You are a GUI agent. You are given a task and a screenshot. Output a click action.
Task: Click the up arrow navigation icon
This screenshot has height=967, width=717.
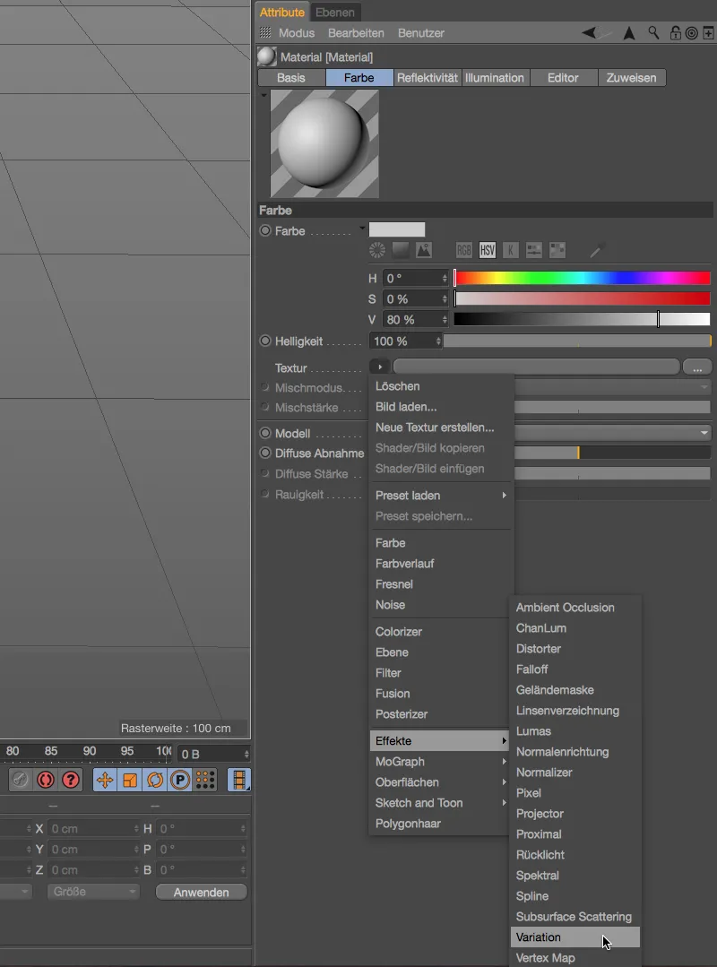tap(629, 33)
